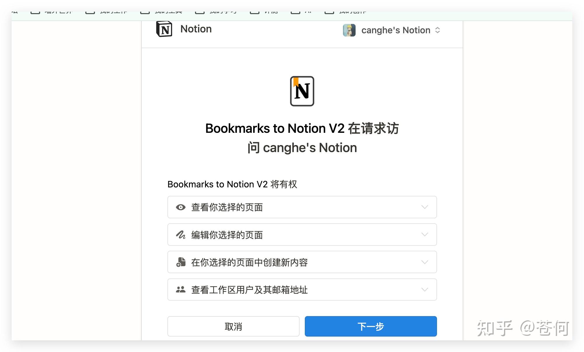Image resolution: width=584 pixels, height=352 pixels.
Task: Click canghe's Notion workspace avatar
Action: point(349,30)
